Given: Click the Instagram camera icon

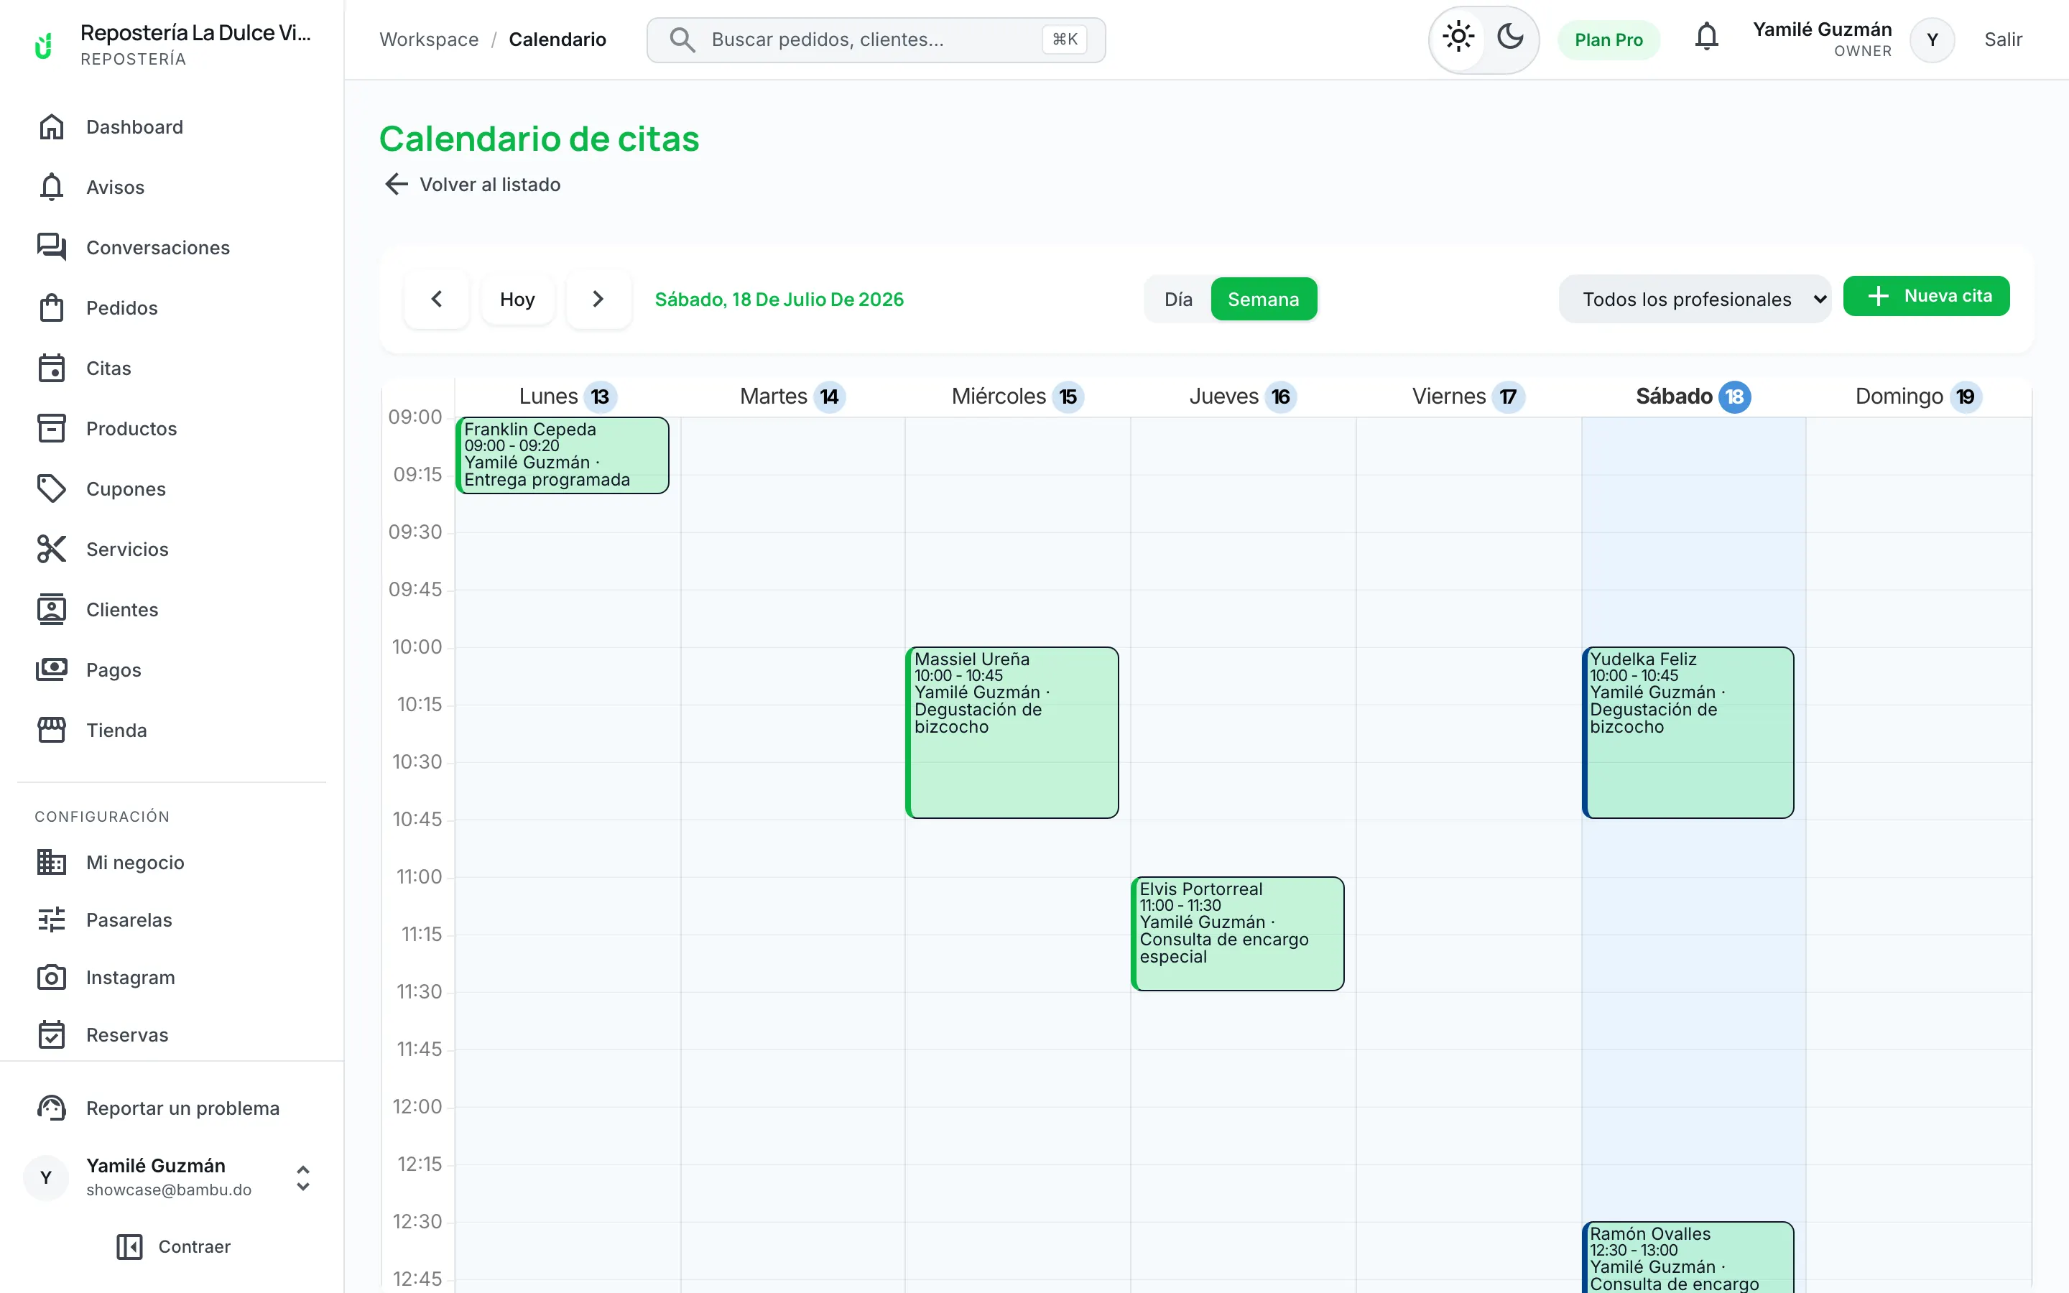Looking at the screenshot, I should coord(51,978).
